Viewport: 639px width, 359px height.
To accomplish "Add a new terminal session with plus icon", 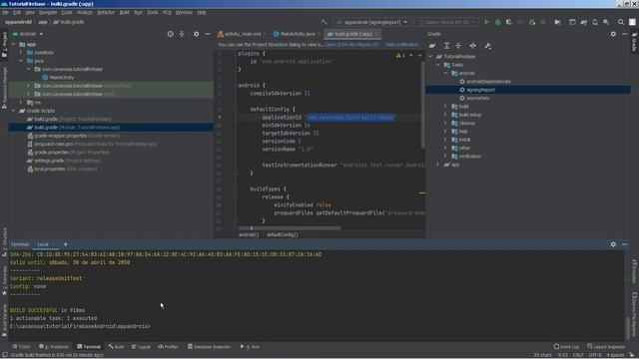I will point(65,244).
